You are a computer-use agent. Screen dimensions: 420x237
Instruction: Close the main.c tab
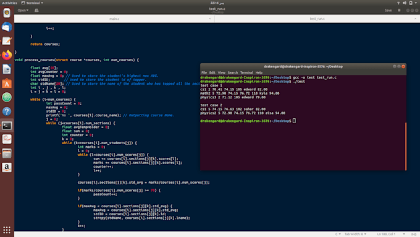pos(210,19)
